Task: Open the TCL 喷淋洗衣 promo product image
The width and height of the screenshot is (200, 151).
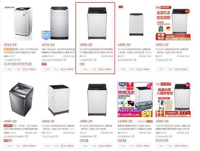Action: pos(135,100)
